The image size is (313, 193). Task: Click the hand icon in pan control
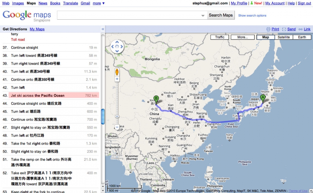pyautogui.click(x=117, y=47)
